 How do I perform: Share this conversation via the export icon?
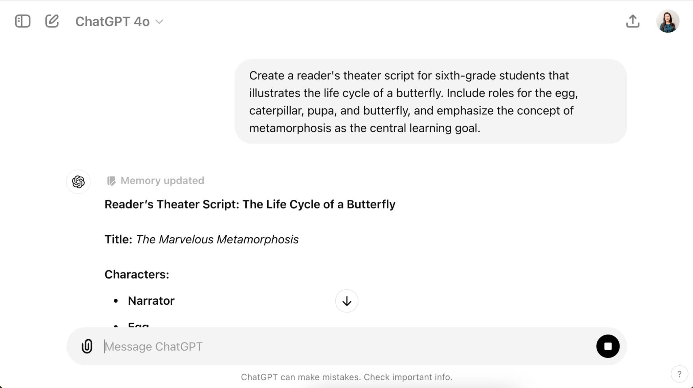point(632,21)
